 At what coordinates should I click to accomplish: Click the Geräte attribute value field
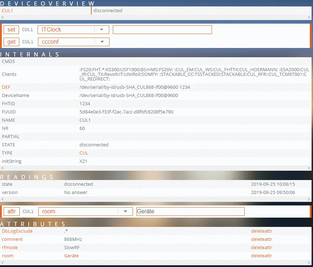coord(191,211)
